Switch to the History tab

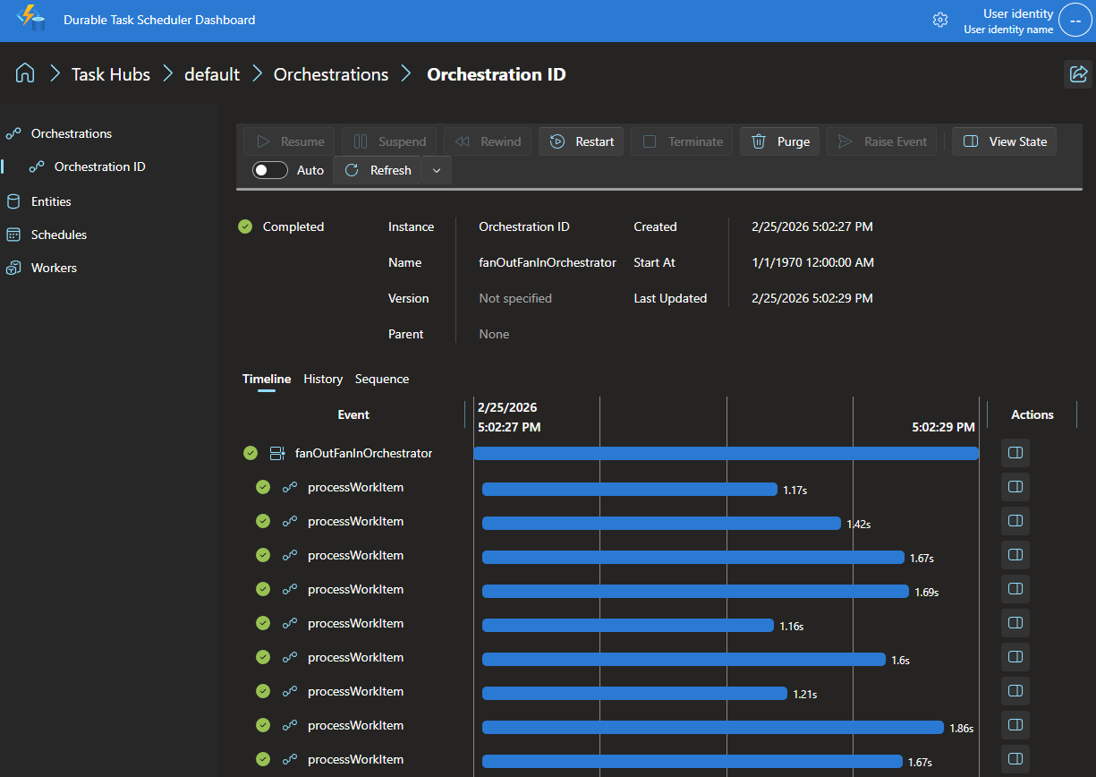[x=323, y=379]
